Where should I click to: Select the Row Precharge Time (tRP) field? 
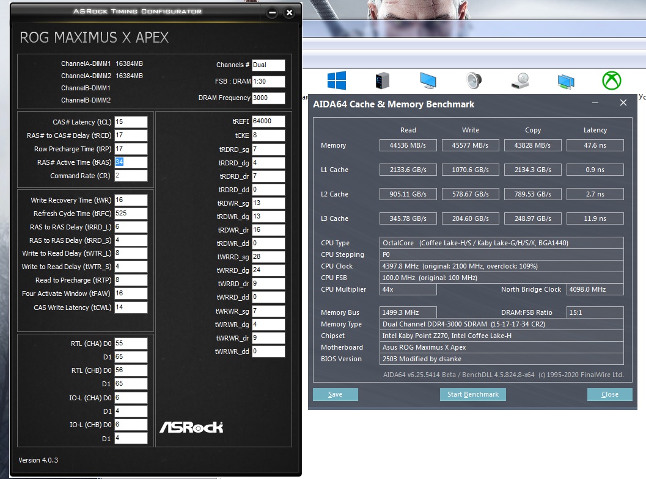(x=131, y=148)
